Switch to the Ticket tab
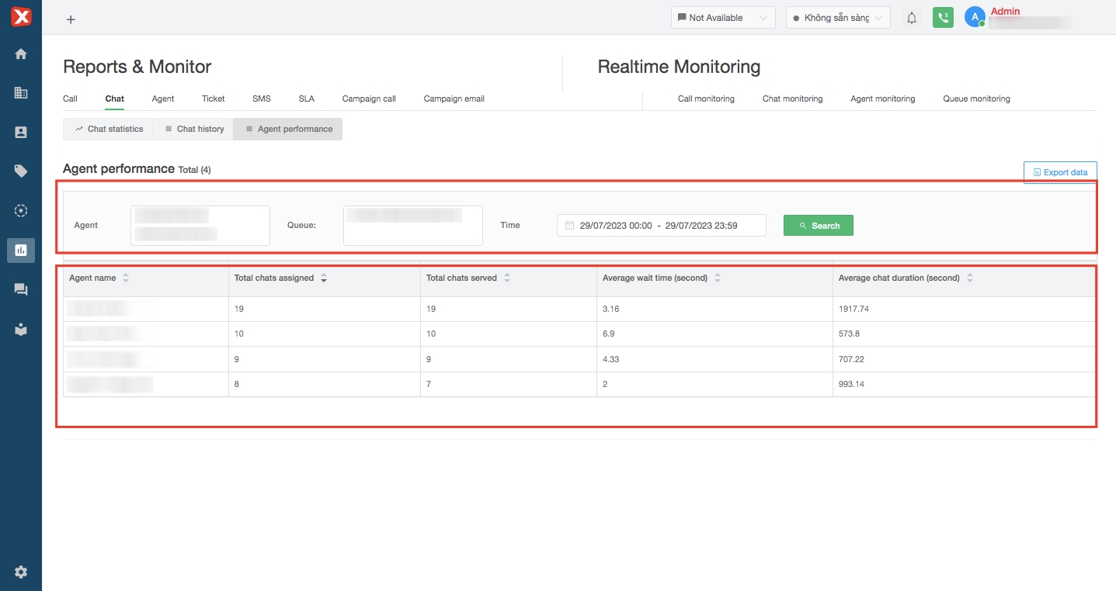1116x591 pixels. 213,98
